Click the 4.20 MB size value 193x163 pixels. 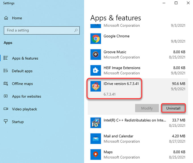(179, 136)
